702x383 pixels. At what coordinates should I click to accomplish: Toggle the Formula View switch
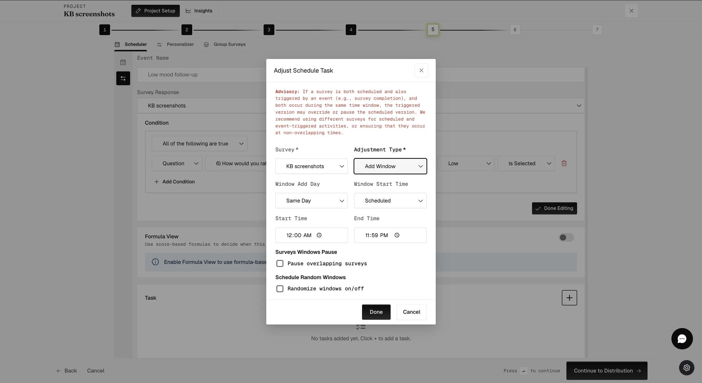[x=566, y=237]
